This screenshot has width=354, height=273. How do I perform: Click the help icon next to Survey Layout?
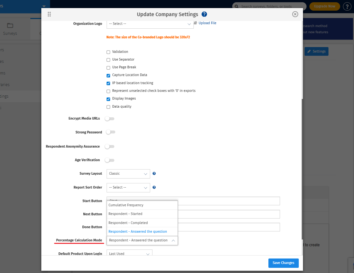154,173
